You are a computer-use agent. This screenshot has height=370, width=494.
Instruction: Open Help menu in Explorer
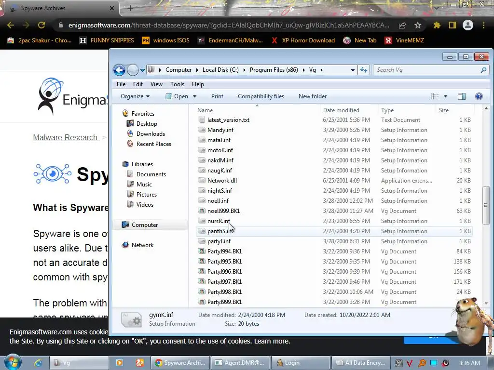[198, 84]
